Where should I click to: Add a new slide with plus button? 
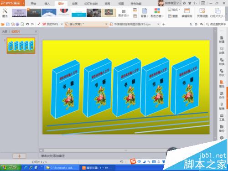pos(19,156)
